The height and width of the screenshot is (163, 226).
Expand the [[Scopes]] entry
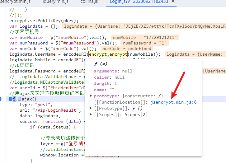[x=91, y=114]
